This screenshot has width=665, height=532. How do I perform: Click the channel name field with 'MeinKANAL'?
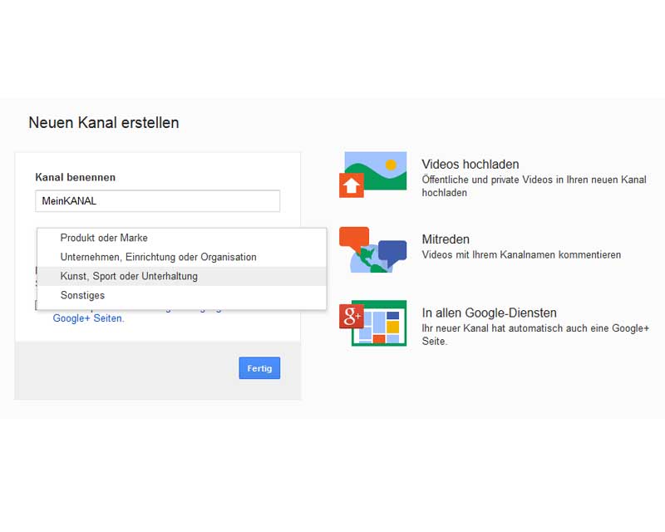point(157,201)
